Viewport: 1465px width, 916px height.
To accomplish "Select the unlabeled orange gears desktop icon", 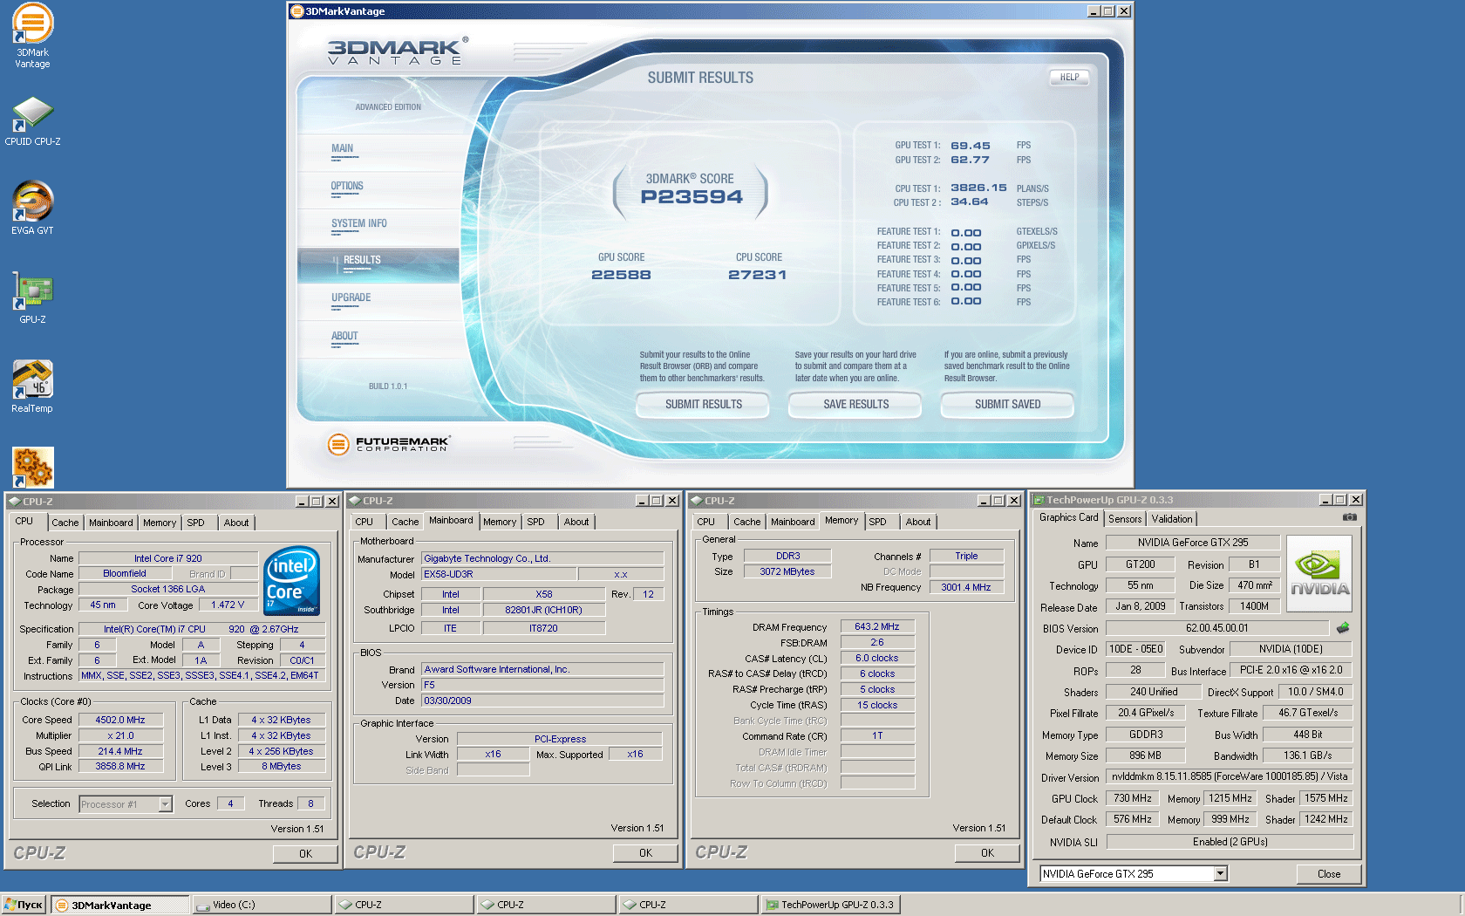I will coord(33,467).
